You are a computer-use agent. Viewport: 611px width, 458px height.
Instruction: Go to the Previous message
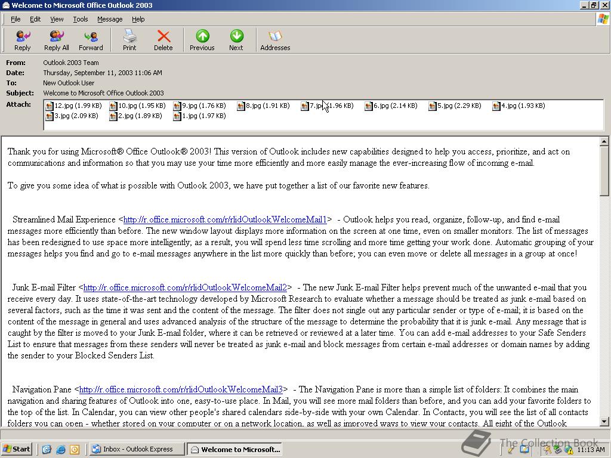coord(202,40)
